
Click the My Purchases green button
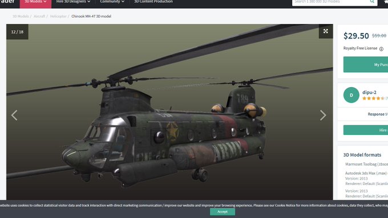(x=366, y=64)
